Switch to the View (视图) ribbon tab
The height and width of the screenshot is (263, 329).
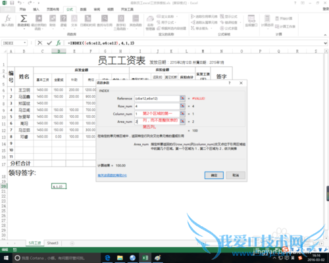tap(111, 9)
